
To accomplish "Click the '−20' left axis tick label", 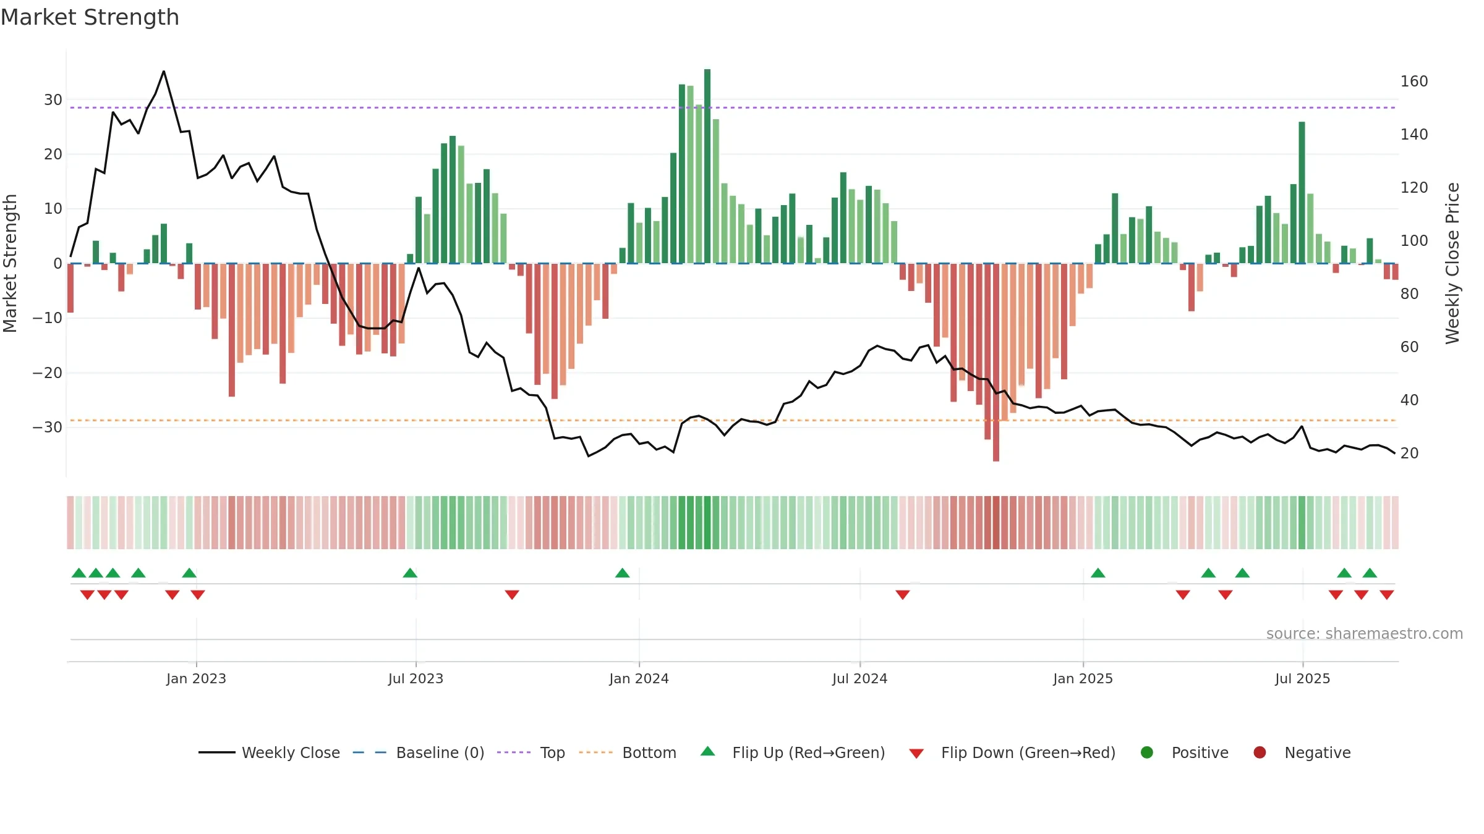I will 48,373.
